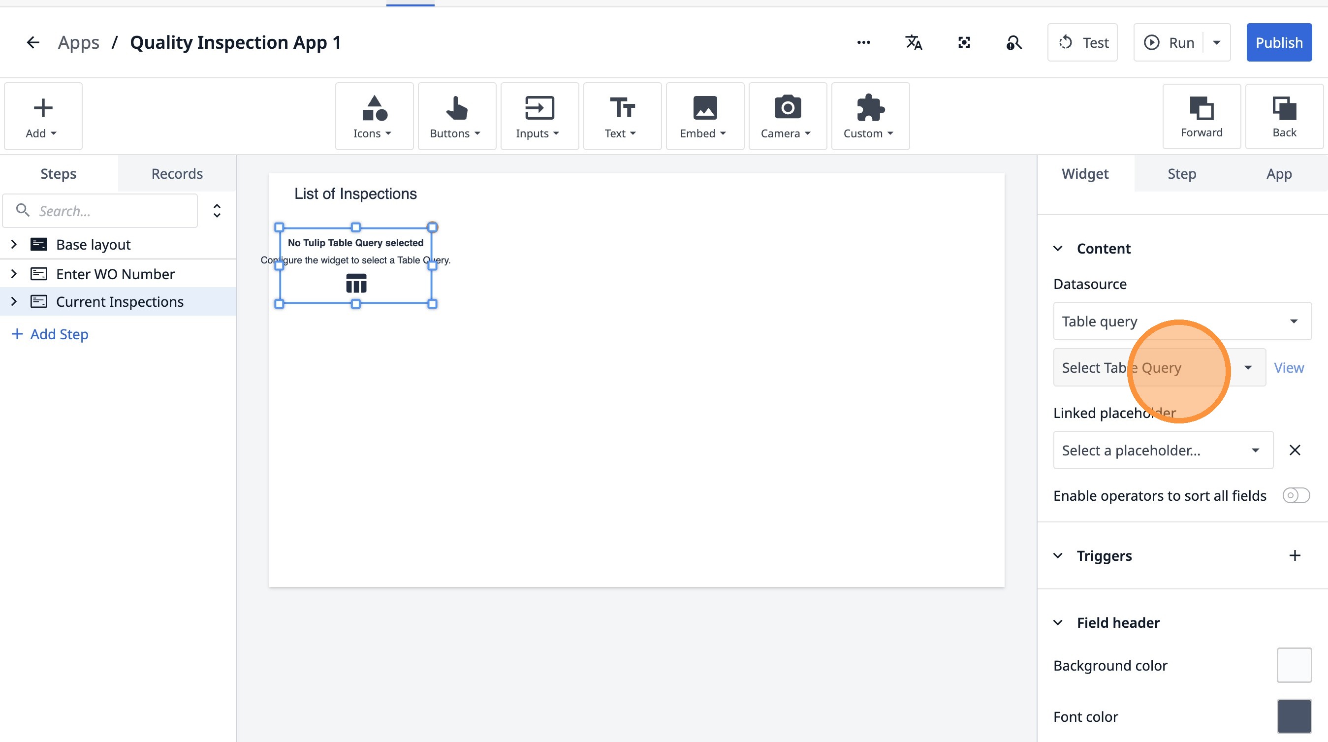Bring widget Forward in layer order
The height and width of the screenshot is (742, 1328).
pyautogui.click(x=1201, y=117)
